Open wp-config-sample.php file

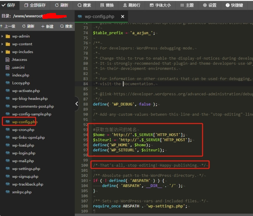(32, 114)
